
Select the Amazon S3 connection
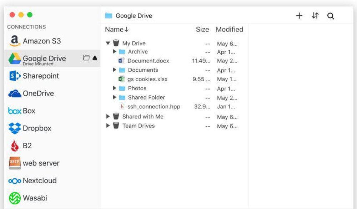(x=41, y=41)
